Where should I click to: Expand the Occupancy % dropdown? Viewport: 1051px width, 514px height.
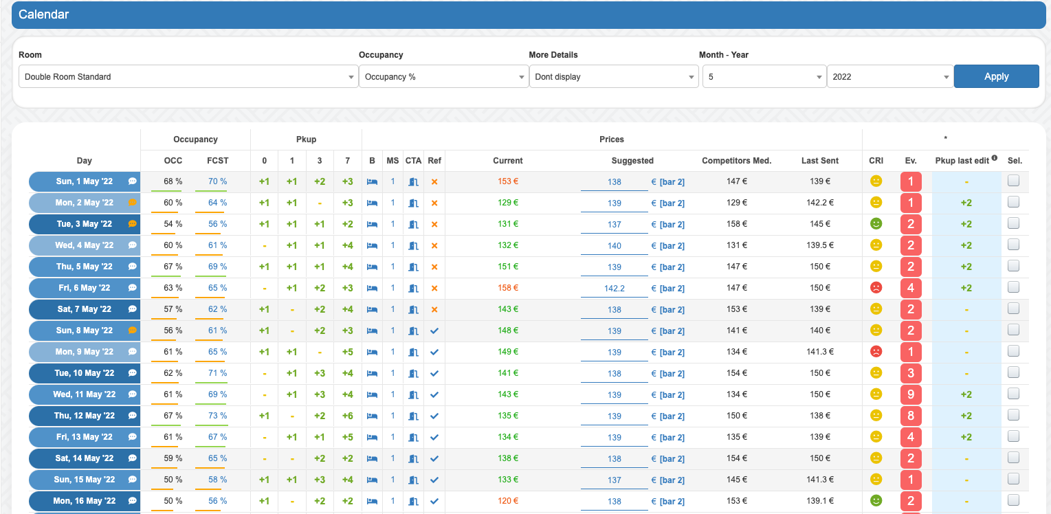(443, 77)
